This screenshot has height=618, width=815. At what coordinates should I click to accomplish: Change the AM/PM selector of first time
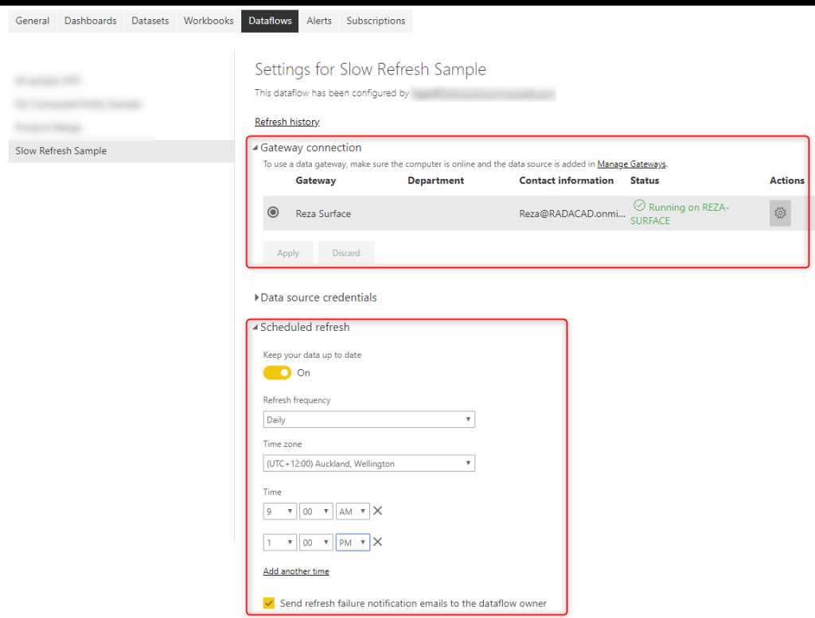[x=353, y=511]
